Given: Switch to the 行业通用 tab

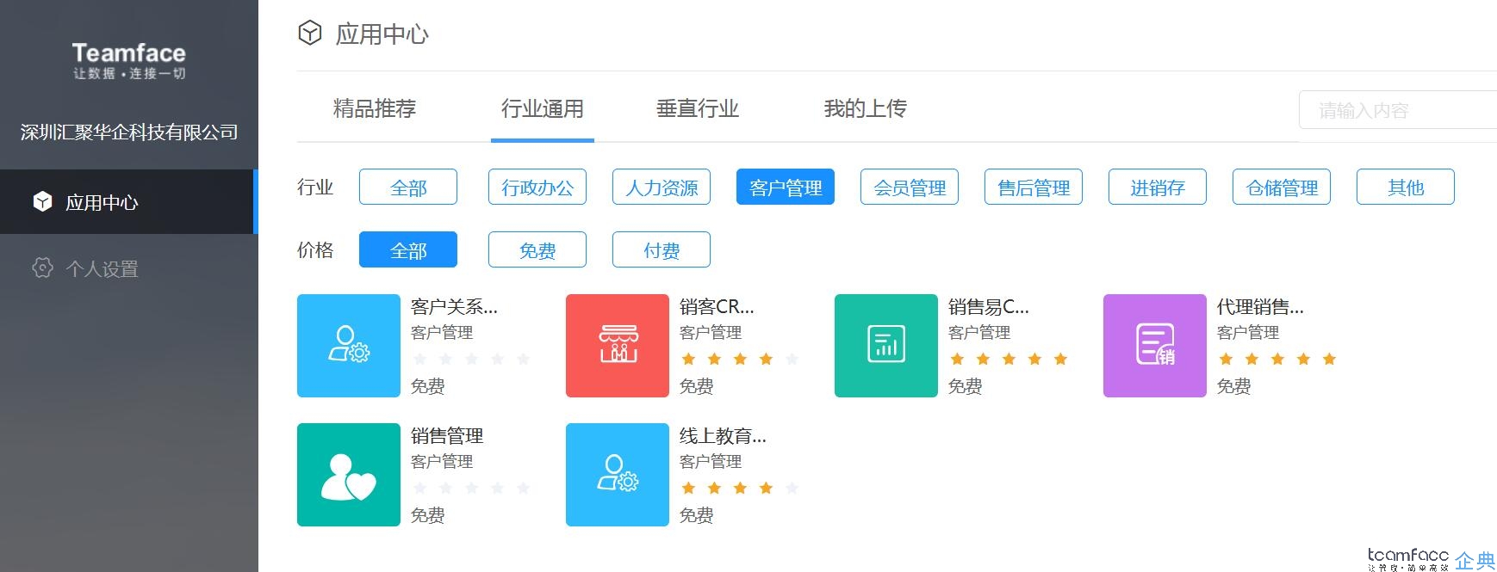Looking at the screenshot, I should pos(543,108).
